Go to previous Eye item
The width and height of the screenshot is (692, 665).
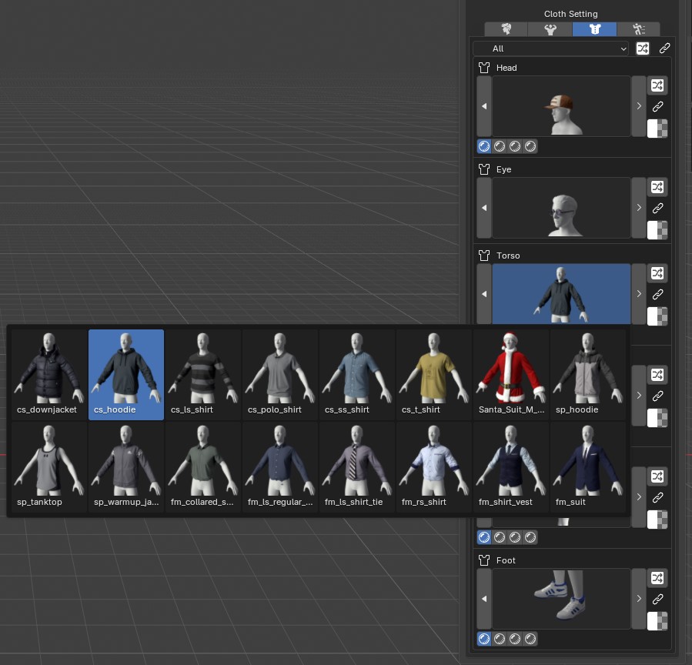tap(484, 208)
